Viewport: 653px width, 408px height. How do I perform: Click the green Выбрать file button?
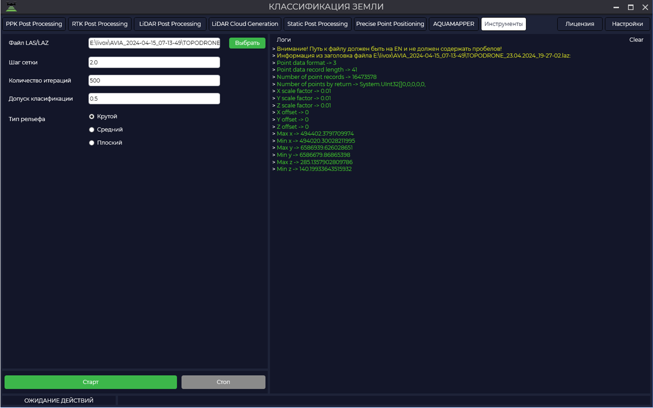pos(247,43)
